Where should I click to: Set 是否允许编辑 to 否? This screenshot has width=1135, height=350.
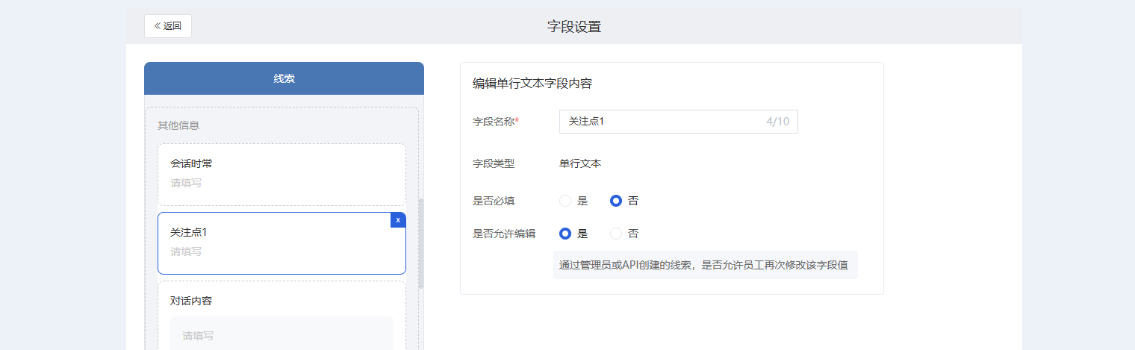tap(616, 234)
